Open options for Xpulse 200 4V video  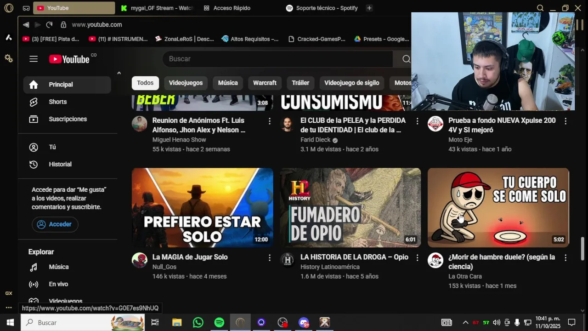(565, 121)
